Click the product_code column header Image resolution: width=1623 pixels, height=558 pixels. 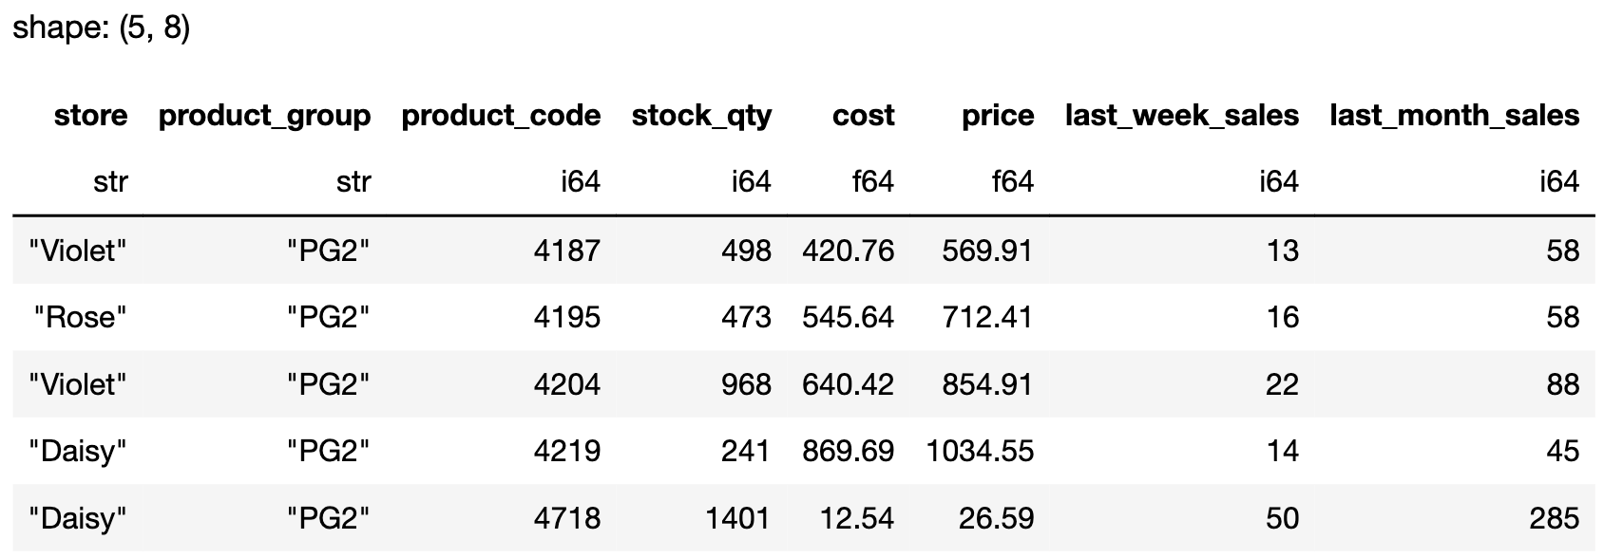pyautogui.click(x=501, y=116)
